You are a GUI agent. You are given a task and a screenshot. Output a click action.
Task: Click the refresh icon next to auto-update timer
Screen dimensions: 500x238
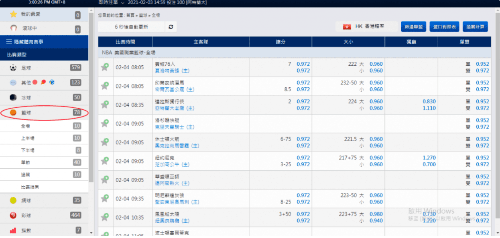click(x=171, y=27)
